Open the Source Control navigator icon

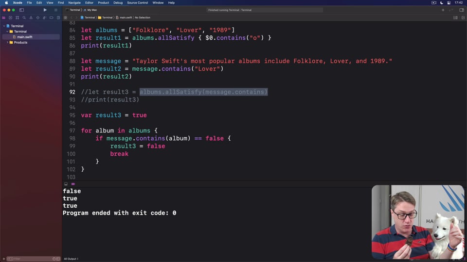tap(10, 17)
